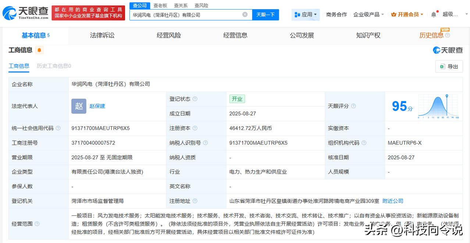470x243 pixels.
Task: Switch to the 查风险 search tab
Action: point(201,6)
